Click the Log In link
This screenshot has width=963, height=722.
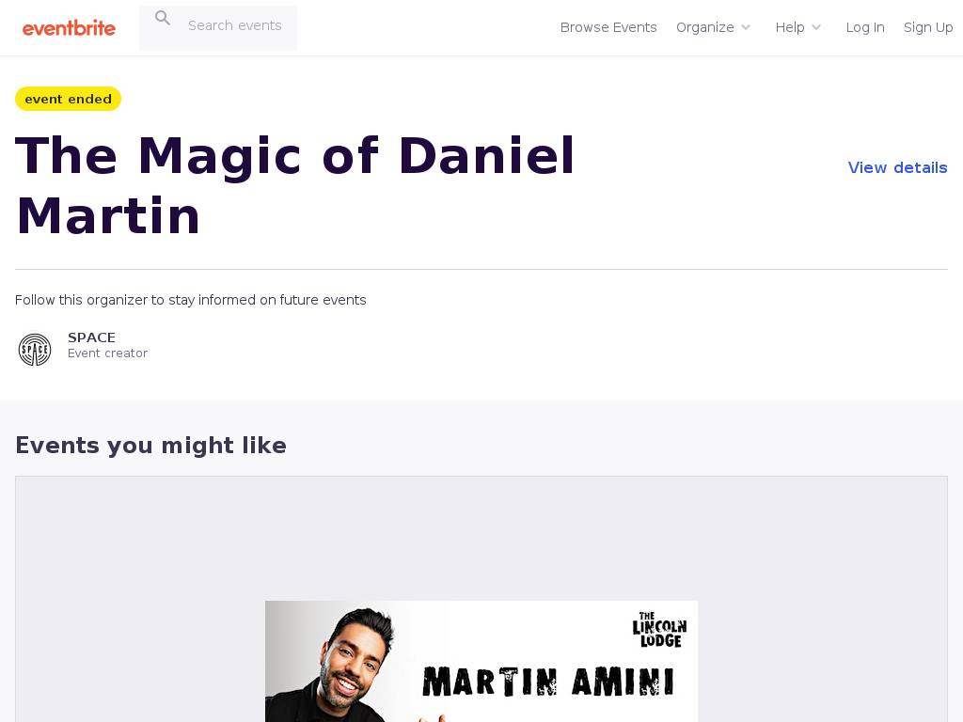(x=865, y=27)
